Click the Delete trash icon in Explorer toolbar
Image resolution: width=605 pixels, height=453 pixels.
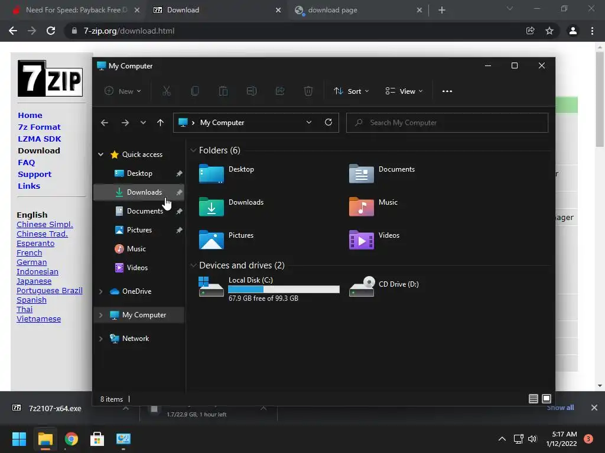click(308, 91)
